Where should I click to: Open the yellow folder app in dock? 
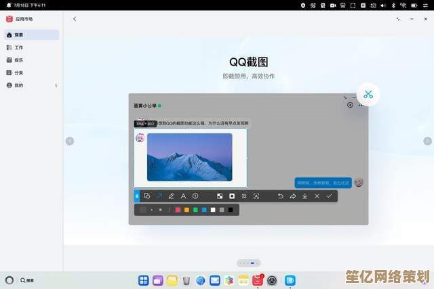(x=172, y=280)
